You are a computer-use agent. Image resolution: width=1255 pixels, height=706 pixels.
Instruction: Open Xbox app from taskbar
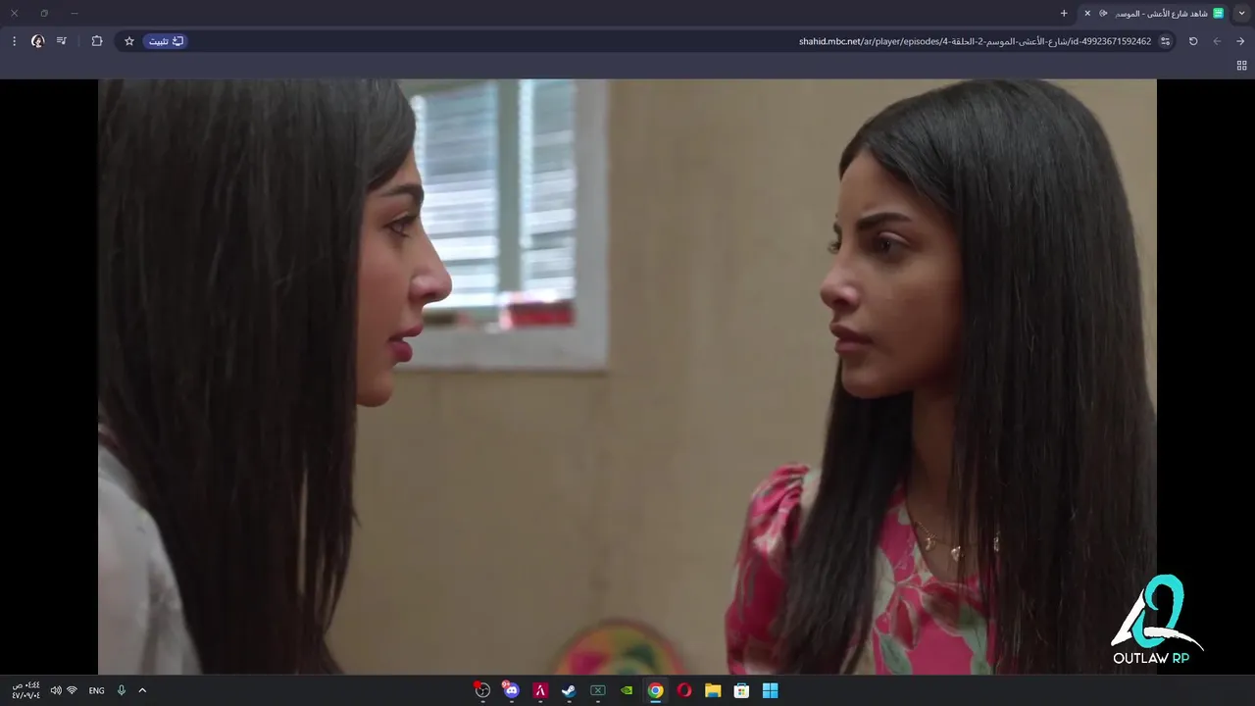[x=598, y=690]
